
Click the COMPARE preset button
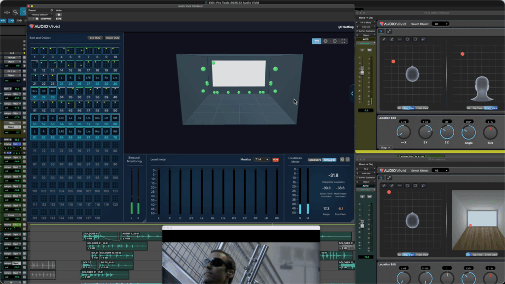pyautogui.click(x=45, y=19)
